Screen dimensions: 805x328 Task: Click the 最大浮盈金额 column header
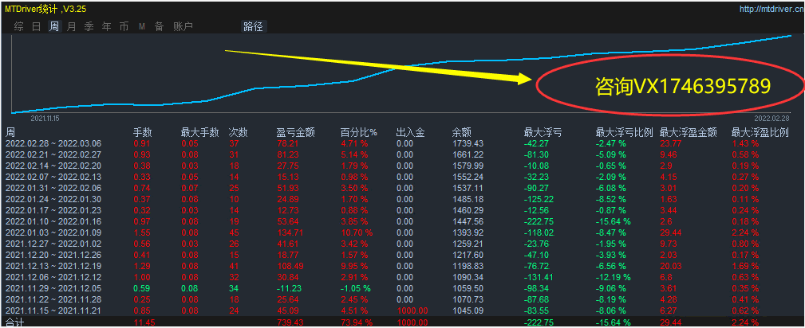[688, 133]
